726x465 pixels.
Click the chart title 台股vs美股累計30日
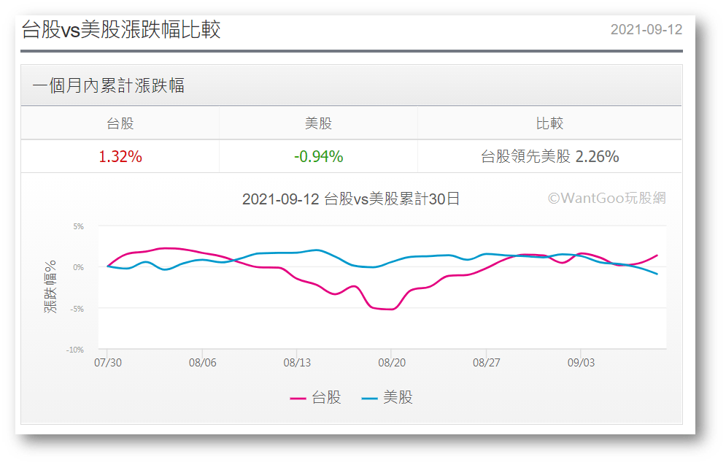pyautogui.click(x=351, y=199)
